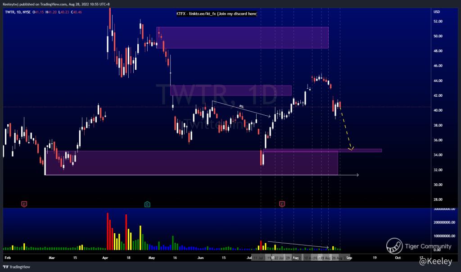Click the green earnings E marker near May
Viewport: 461px width, 272px height.
[147, 204]
